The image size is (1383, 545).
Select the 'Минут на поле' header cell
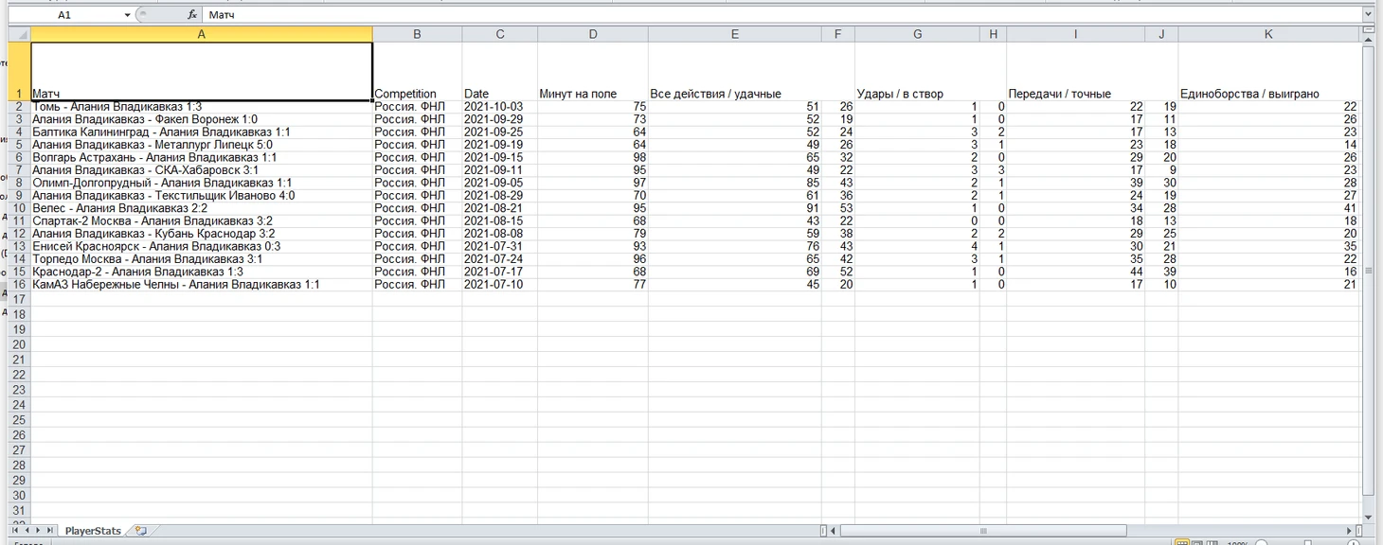(x=593, y=71)
